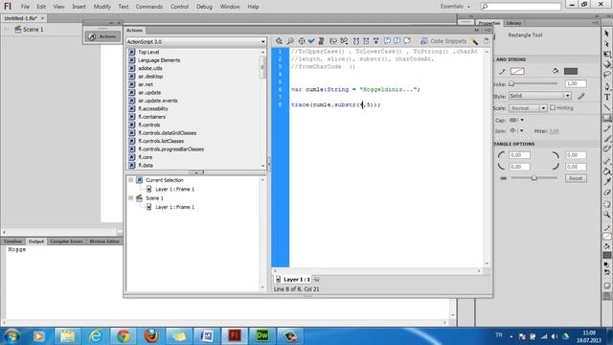Select the 3D Rotation tool
This screenshot has height=345, width=613.
606,64
